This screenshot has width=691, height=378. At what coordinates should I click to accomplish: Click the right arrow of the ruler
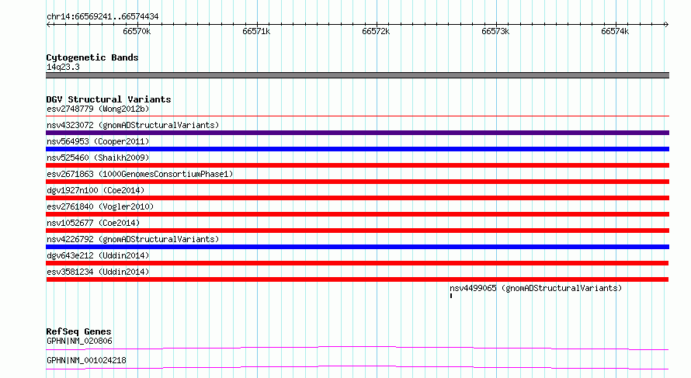point(666,24)
